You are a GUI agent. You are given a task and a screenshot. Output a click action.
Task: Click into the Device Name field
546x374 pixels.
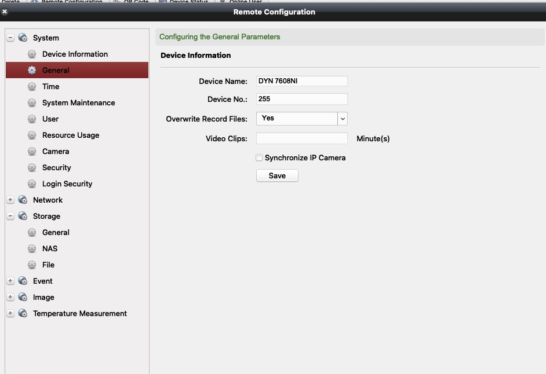point(301,81)
